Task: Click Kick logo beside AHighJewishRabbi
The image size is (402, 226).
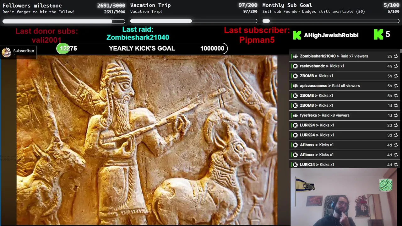Action: pos(297,35)
